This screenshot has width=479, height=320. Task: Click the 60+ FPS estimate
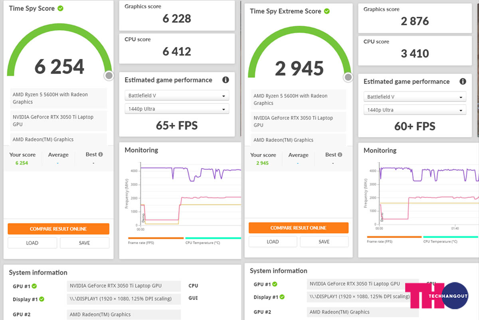tap(415, 127)
